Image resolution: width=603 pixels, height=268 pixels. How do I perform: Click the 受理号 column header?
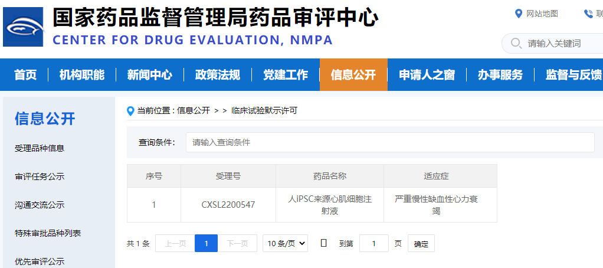(228, 176)
